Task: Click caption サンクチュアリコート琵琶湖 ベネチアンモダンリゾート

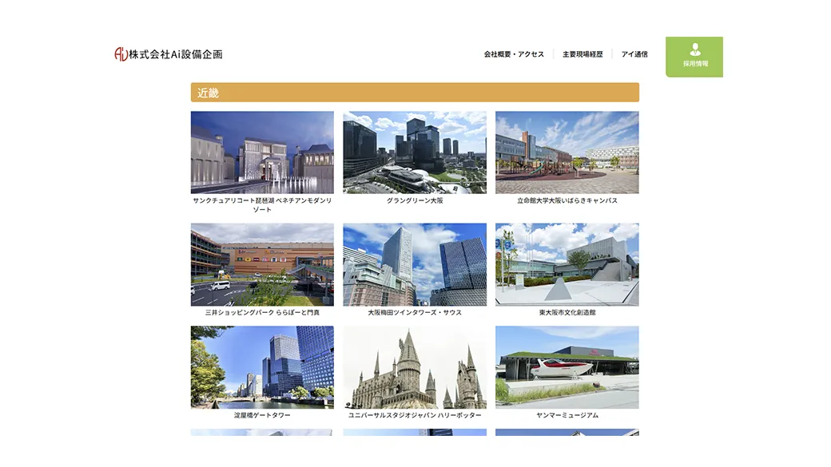Action: point(262,205)
